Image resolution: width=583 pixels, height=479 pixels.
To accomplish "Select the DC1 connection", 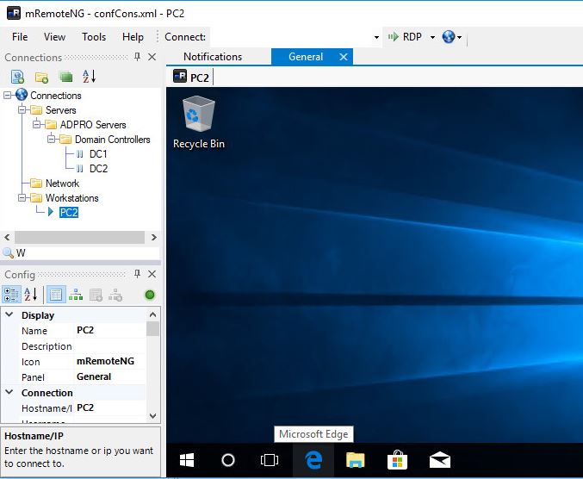I will coord(98,154).
